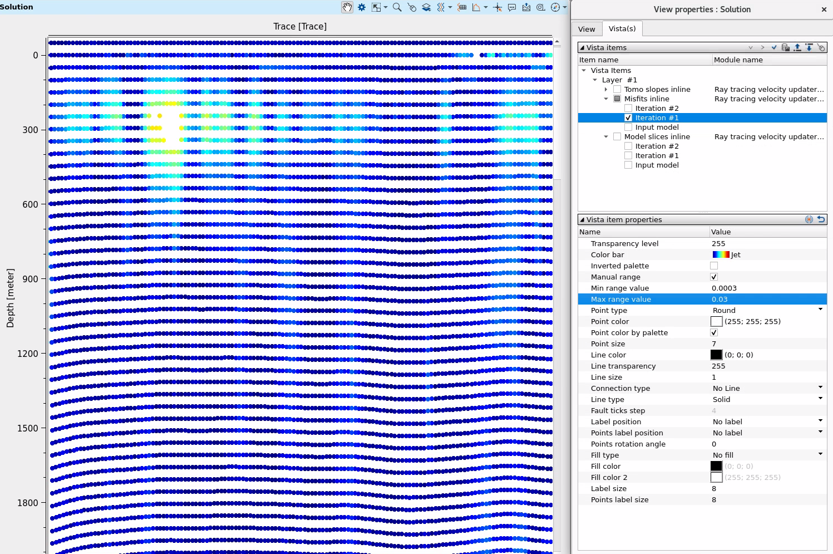Click the move right chevron in Vista items header
The image size is (833, 554).
tap(762, 48)
